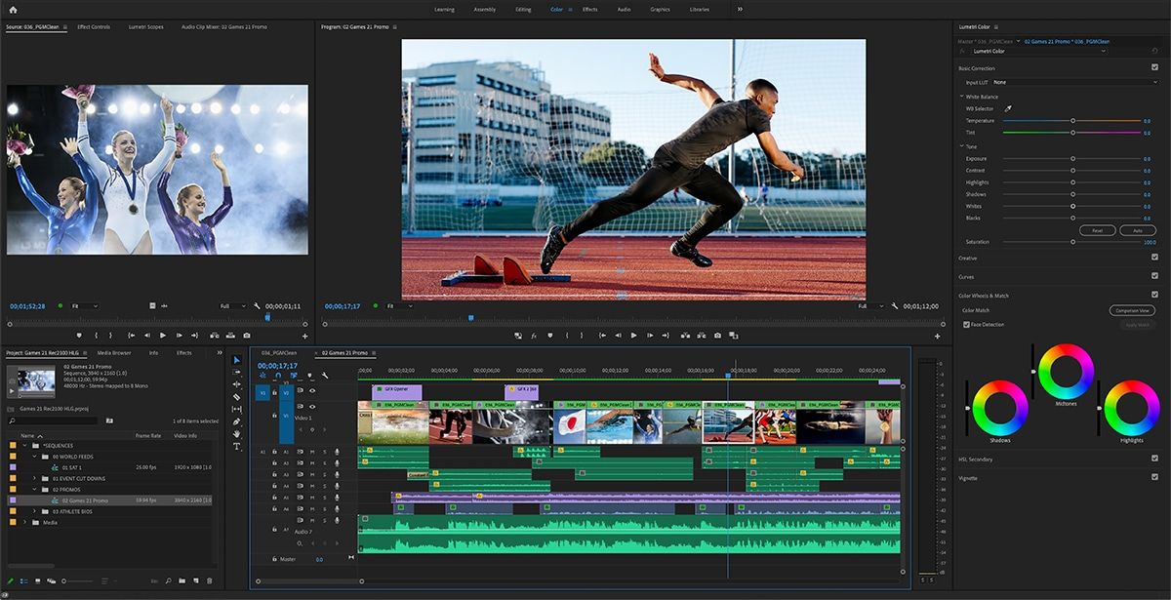Switch to the Effects workspace tab
Viewport: 1171px width, 600px height.
[589, 9]
